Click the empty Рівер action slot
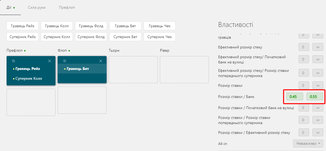The image size is (326, 151). coord(184,70)
